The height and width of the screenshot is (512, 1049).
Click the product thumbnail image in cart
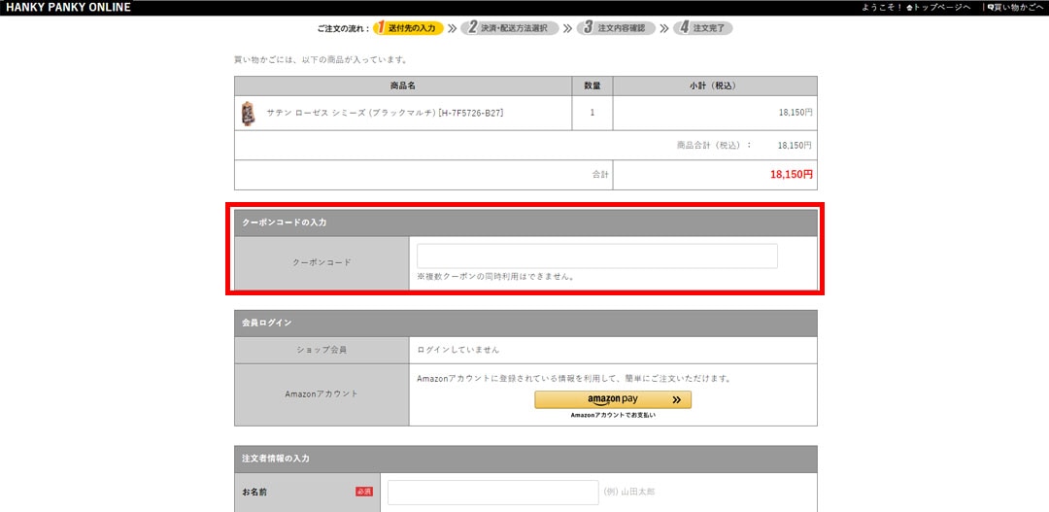(248, 113)
